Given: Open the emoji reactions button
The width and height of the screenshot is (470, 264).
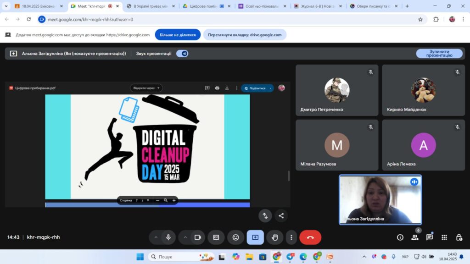Looking at the screenshot, I should pos(236,237).
